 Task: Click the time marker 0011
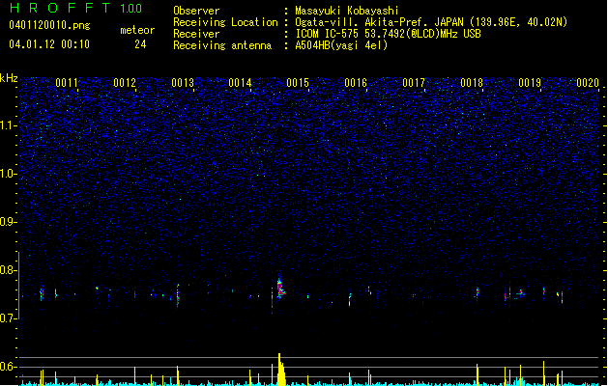[x=67, y=83]
